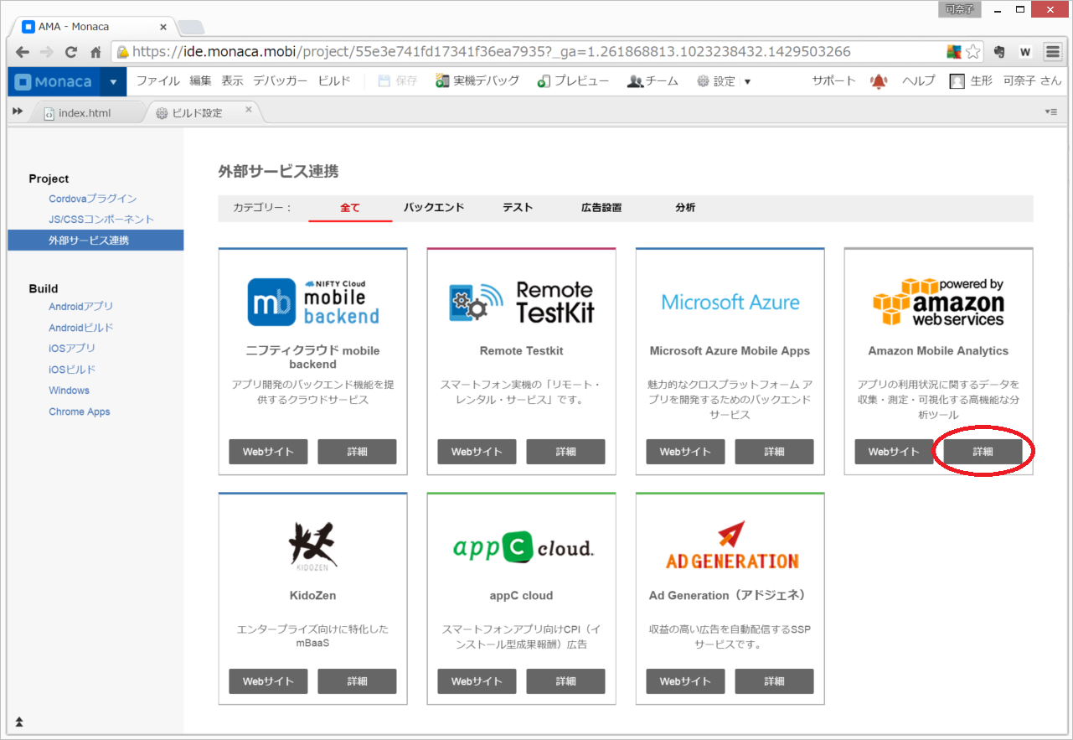Expand the Monaca logo dropdown arrow
Image resolution: width=1073 pixels, height=740 pixels.
pos(113,82)
